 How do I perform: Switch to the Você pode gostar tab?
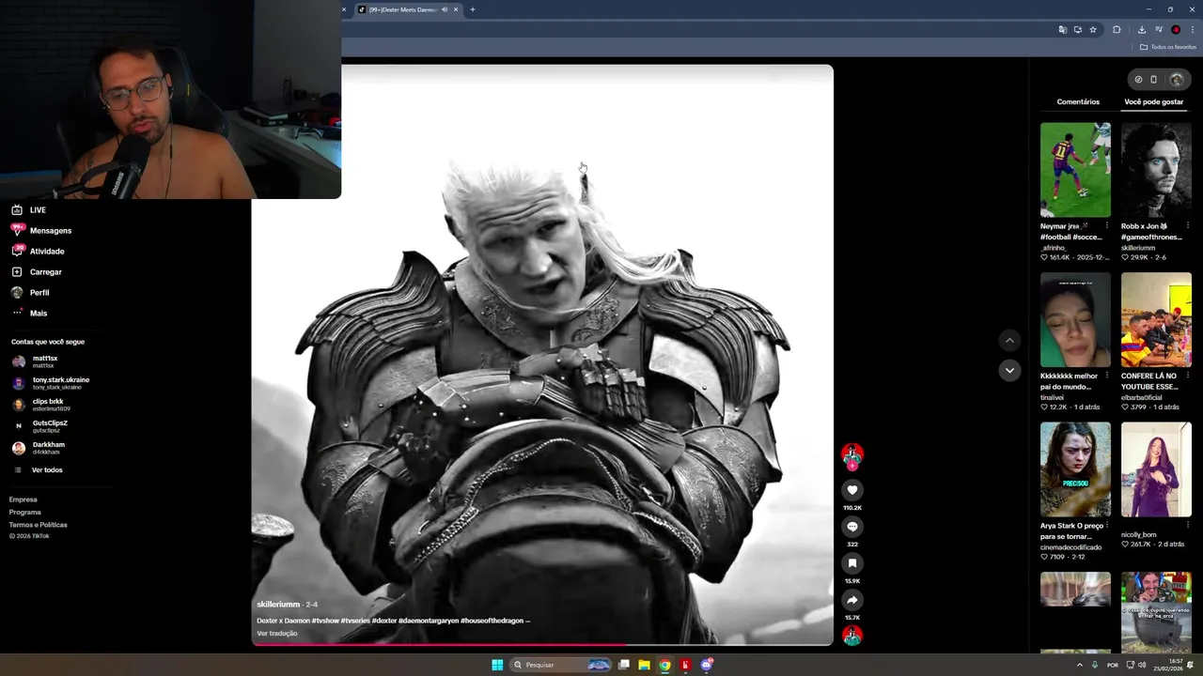coord(1154,101)
